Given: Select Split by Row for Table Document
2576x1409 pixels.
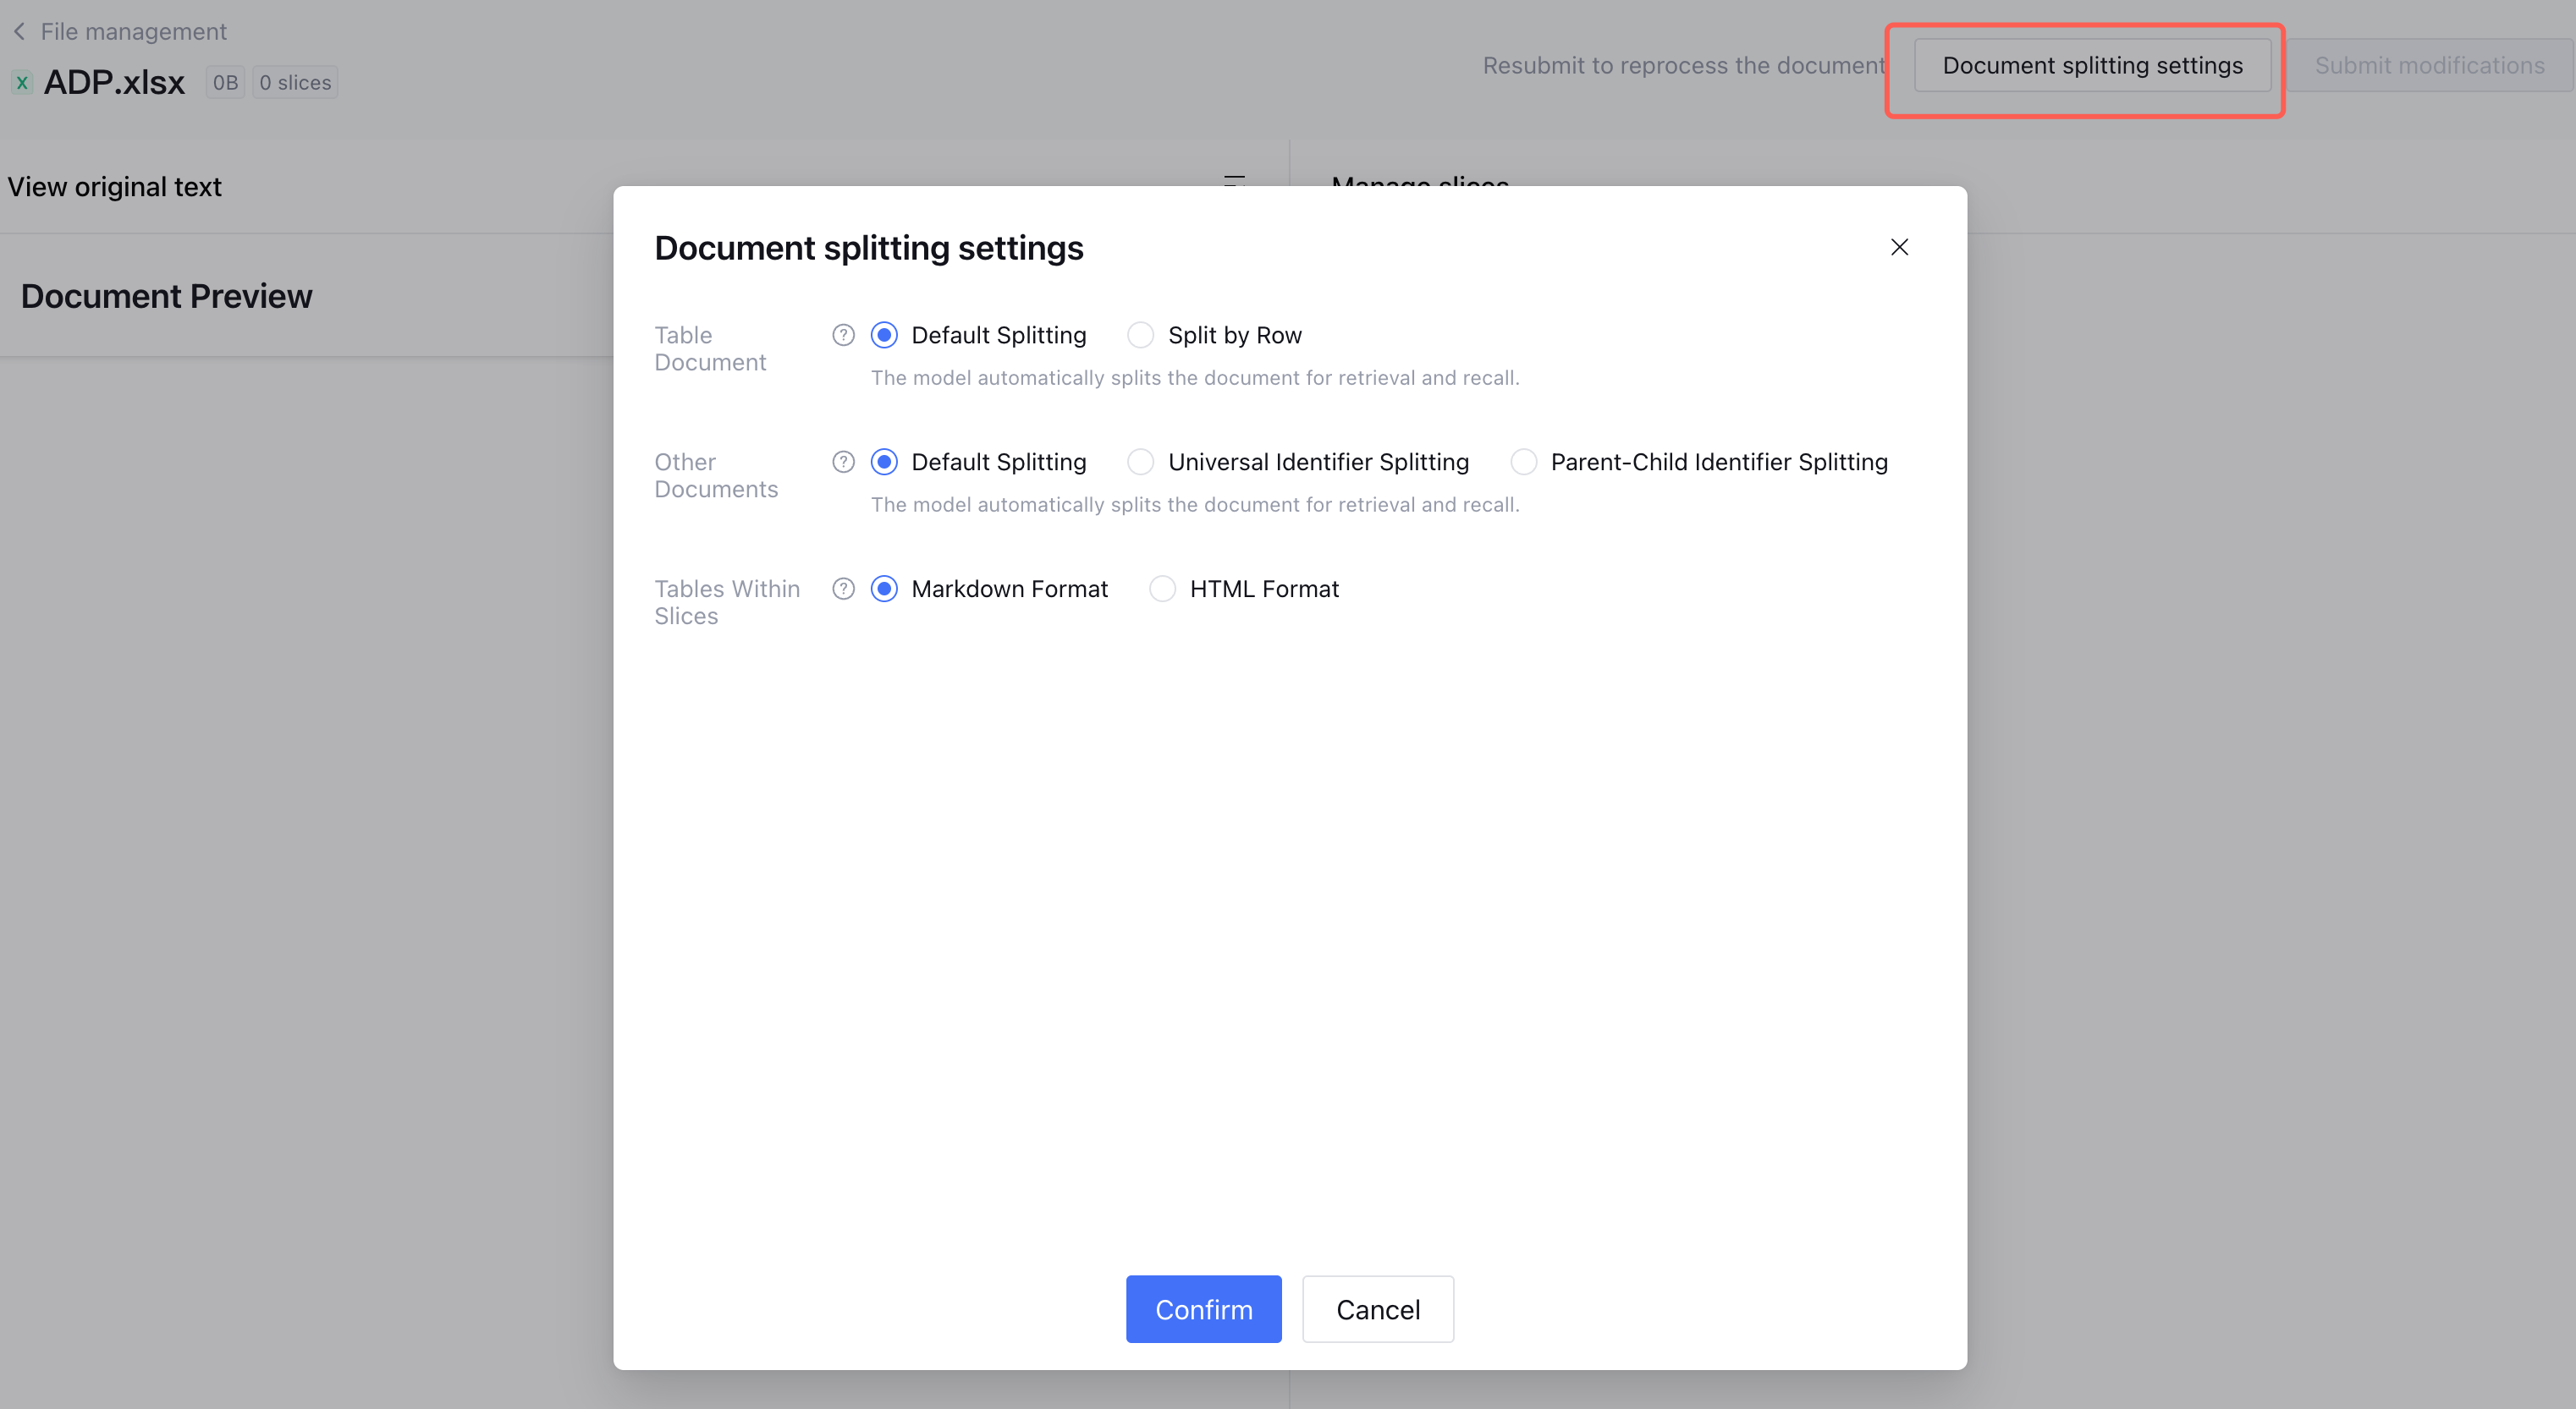Looking at the screenshot, I should coord(1140,335).
